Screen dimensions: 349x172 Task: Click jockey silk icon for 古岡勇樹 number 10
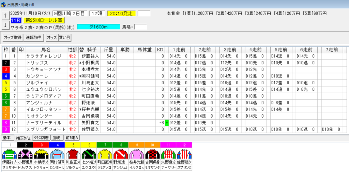[152, 154]
